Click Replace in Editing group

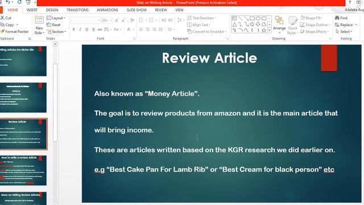click(x=346, y=24)
